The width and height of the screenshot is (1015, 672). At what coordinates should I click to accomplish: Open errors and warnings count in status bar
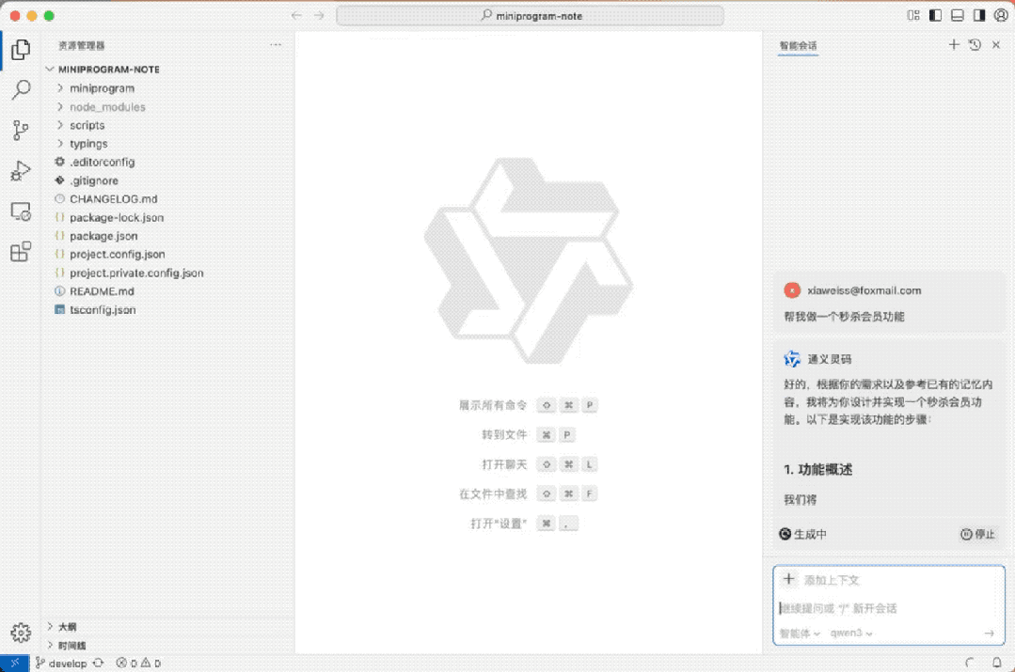(138, 663)
